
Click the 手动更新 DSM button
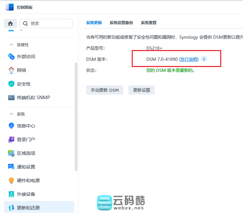pos(105,90)
